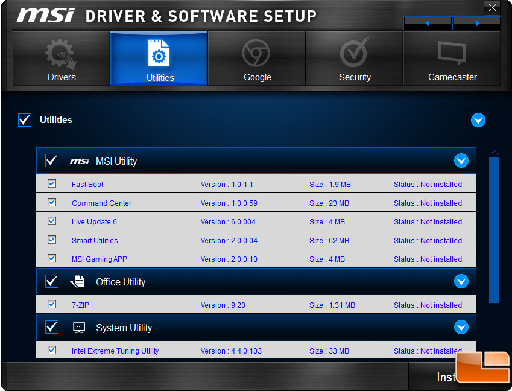Click the Office Utility group title
Screen dimensions: 512x391
click(121, 282)
